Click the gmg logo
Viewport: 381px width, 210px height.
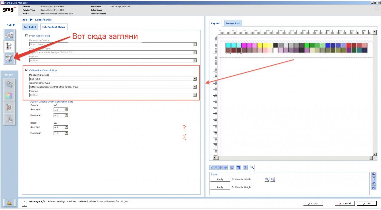9,9
